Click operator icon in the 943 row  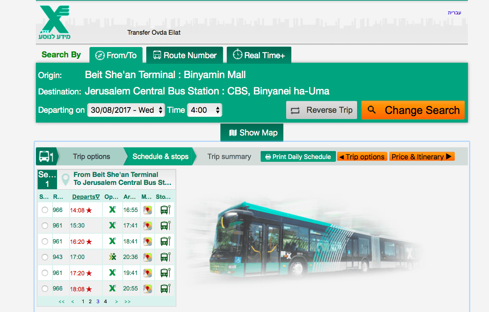tap(112, 257)
